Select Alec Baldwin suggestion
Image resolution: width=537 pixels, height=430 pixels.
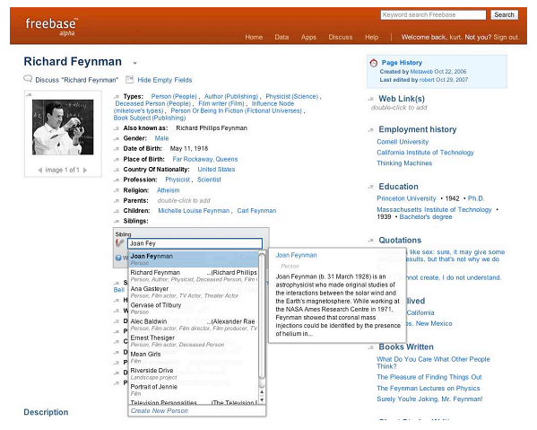[194, 325]
